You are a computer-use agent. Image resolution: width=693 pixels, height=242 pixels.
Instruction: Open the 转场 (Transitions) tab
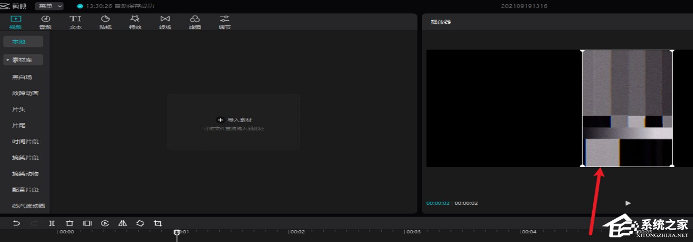coord(165,22)
